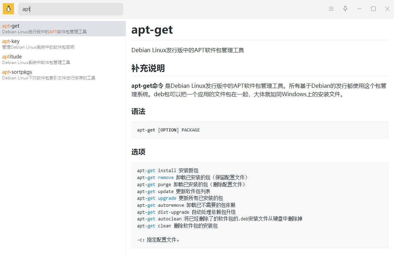Focus the search box containing 'apt'
The width and height of the screenshot is (394, 255).
(71, 9)
